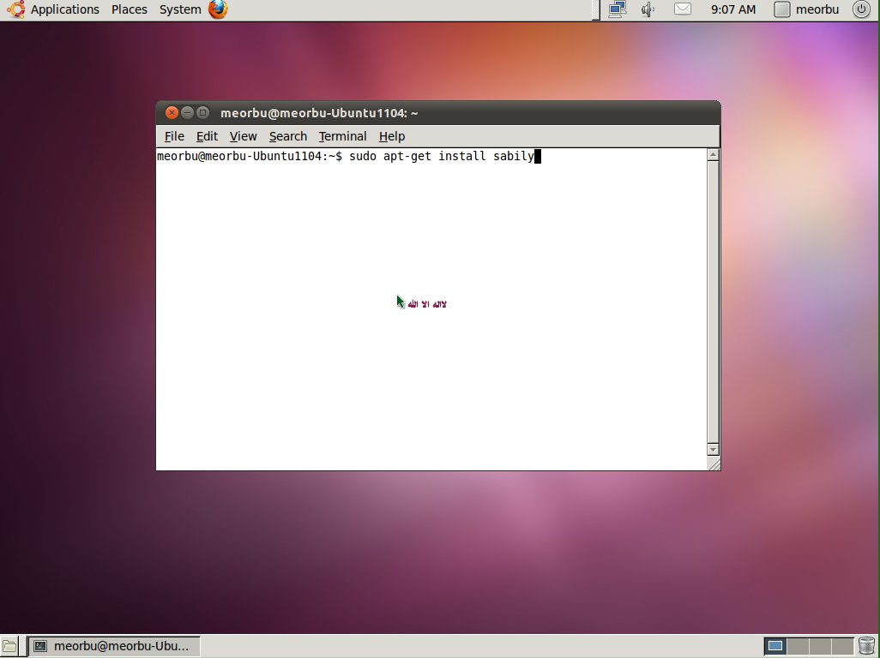
Task: Click the network status icon in system tray
Action: 619,9
